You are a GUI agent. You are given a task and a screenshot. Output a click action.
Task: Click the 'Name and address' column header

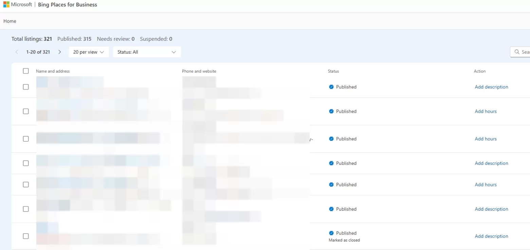[x=53, y=71]
